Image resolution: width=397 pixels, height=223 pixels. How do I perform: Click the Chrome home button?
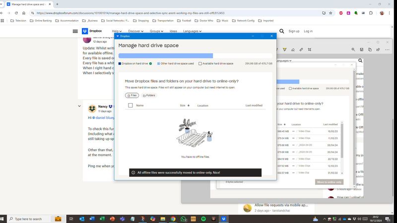pyautogui.click(x=24, y=13)
